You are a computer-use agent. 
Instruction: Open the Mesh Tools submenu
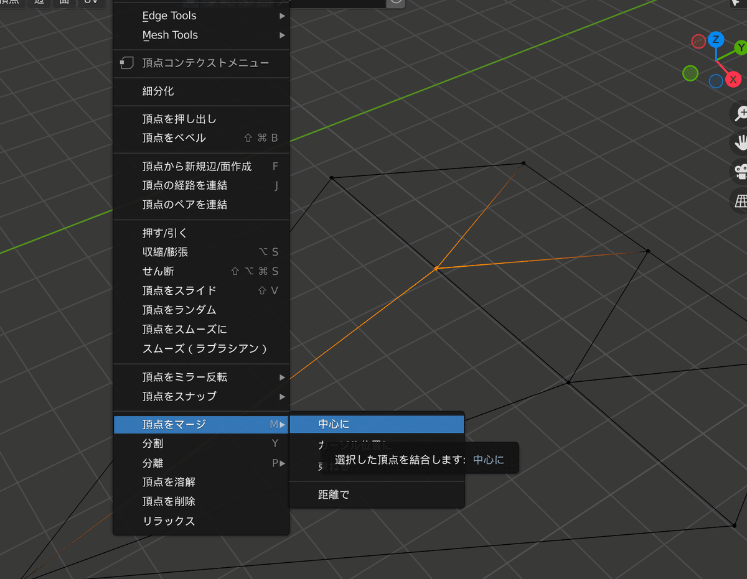click(x=201, y=35)
